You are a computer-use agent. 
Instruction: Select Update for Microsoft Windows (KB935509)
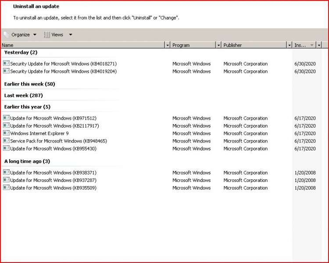[x=53, y=188]
